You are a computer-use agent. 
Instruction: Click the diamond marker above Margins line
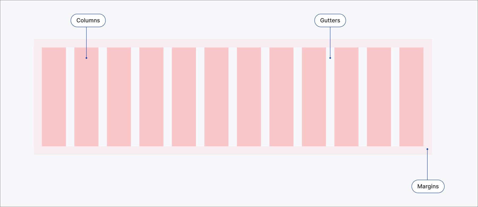(x=427, y=149)
